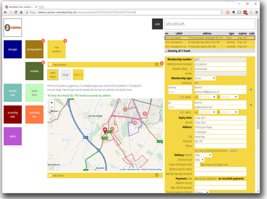Open the renewals tile
The width and height of the screenshot is (267, 199).
click(x=34, y=71)
